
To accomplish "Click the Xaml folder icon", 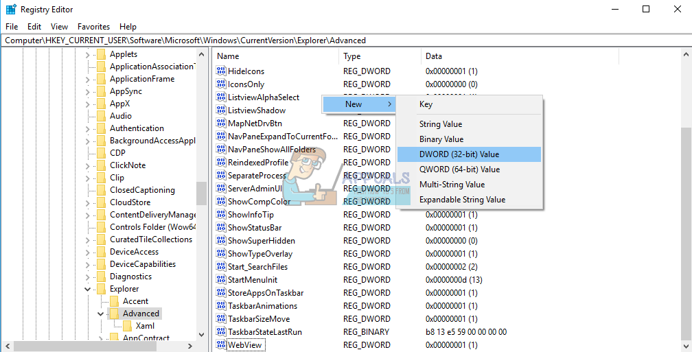I will pos(127,326).
